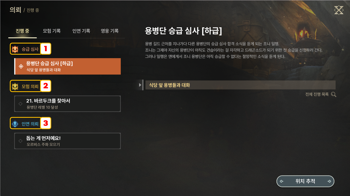Image resolution: width=350 pixels, height=196 pixels.
Task: Collapse the 인연 의뢰 section header
Action: pyautogui.click(x=26, y=123)
